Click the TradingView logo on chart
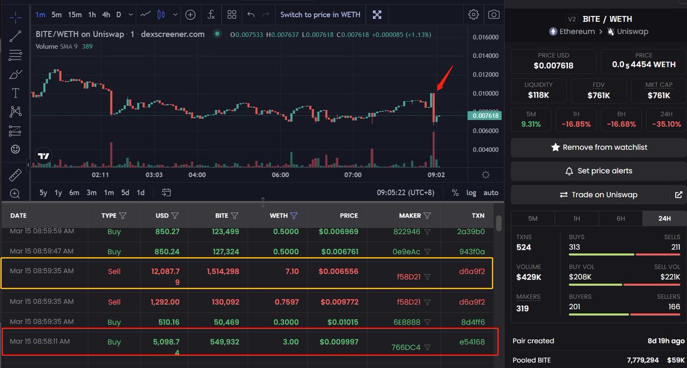This screenshot has width=687, height=368. [44, 155]
